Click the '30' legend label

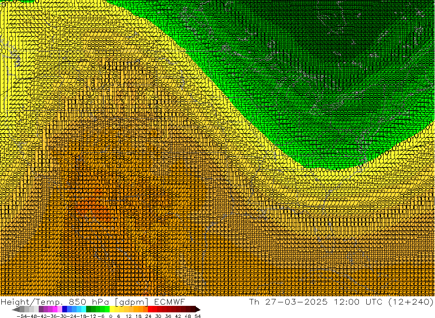pyautogui.click(x=158, y=316)
